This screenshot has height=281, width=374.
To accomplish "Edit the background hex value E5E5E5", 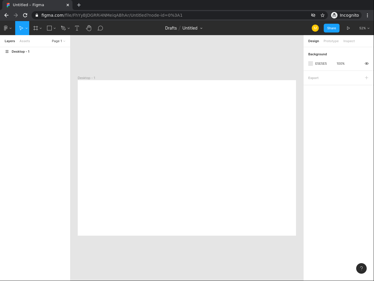I will point(321,64).
